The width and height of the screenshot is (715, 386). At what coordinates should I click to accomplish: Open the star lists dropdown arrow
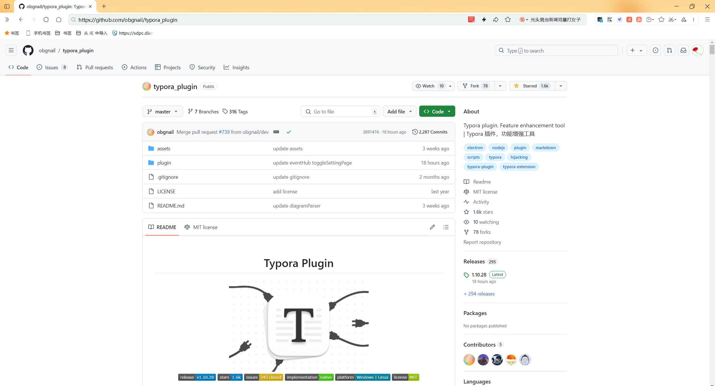[561, 86]
